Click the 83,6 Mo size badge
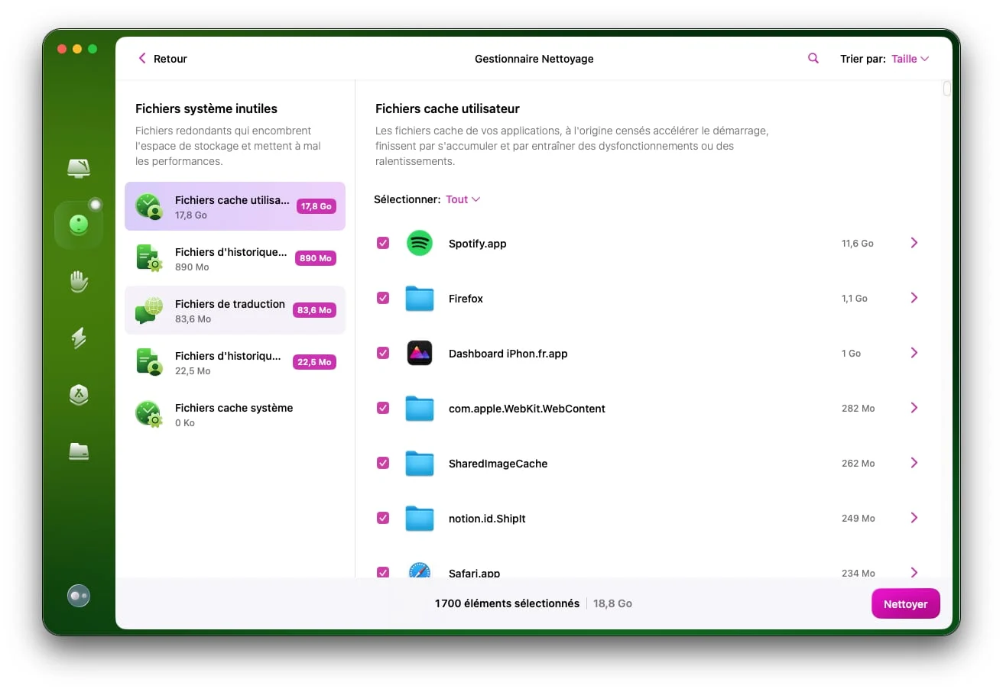This screenshot has height=692, width=1003. [x=315, y=310]
